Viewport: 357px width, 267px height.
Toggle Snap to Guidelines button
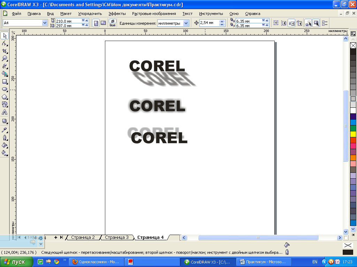(x=284, y=23)
